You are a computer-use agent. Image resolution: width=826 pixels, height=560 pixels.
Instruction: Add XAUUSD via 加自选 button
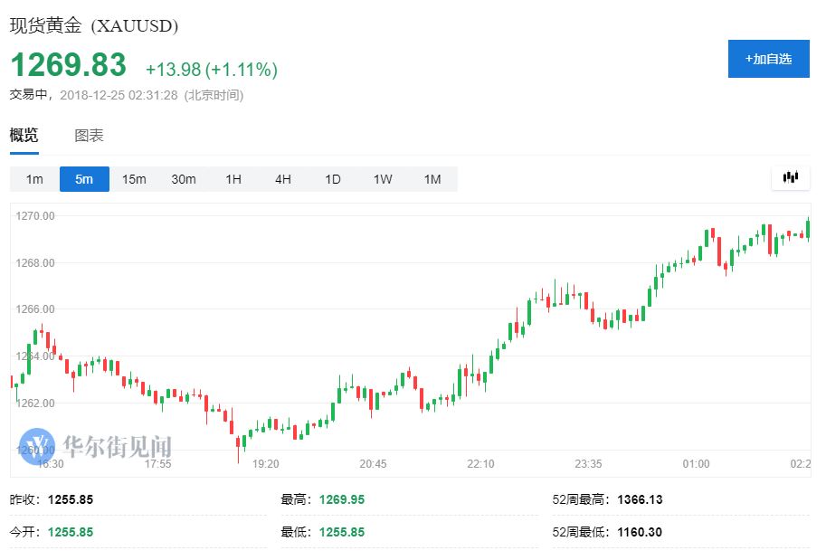click(768, 59)
